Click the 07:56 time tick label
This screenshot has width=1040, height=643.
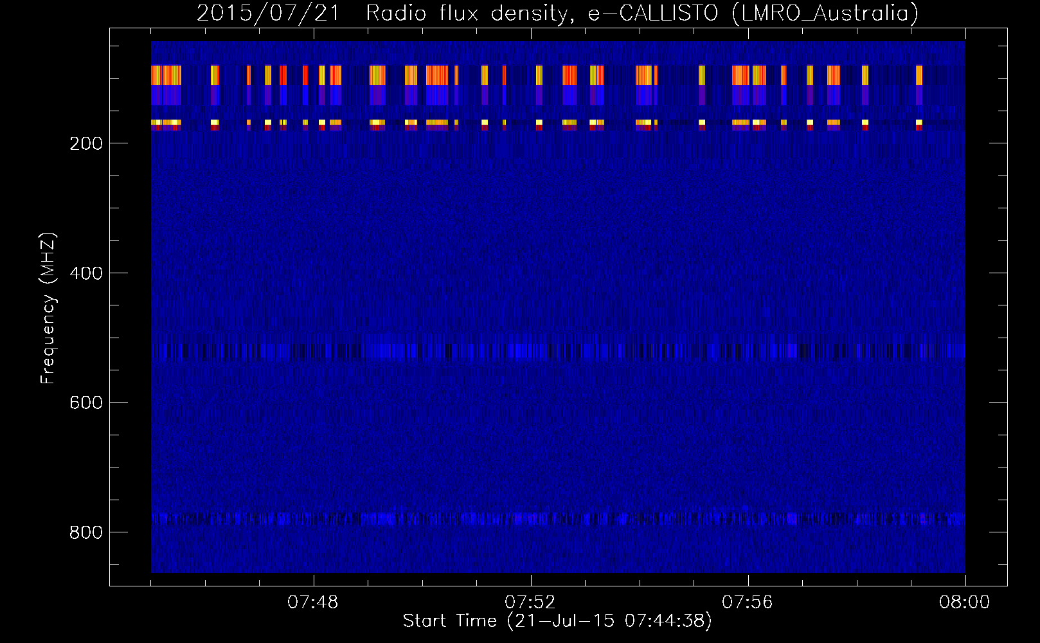pyautogui.click(x=748, y=602)
